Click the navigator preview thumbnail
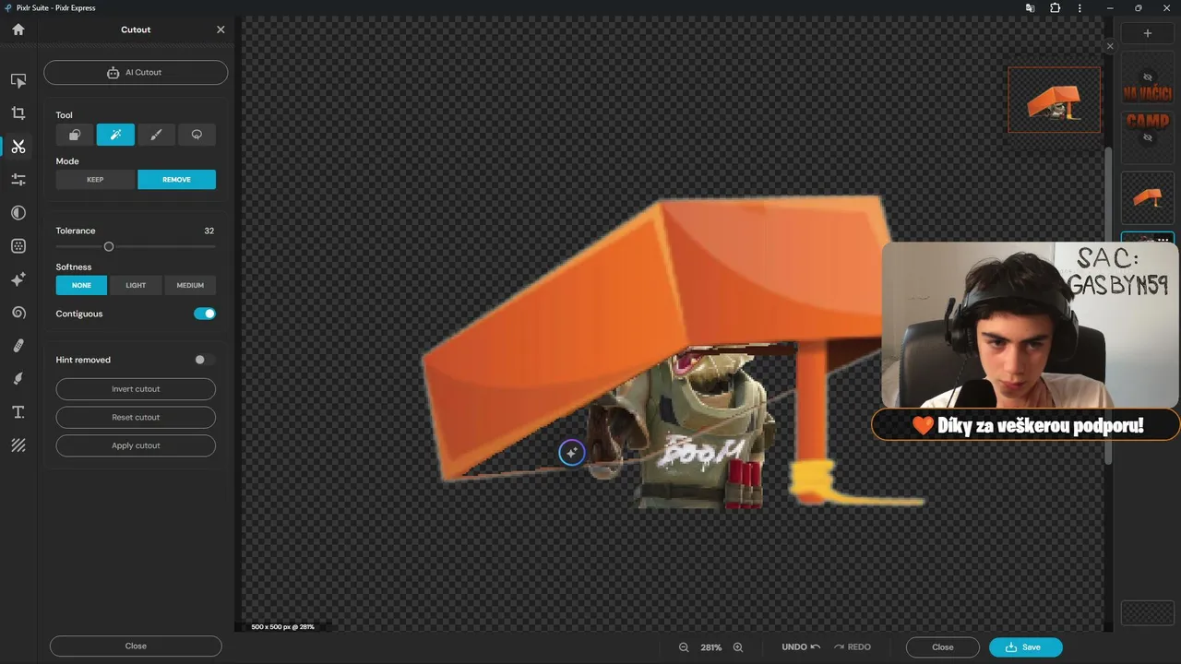 pyautogui.click(x=1054, y=99)
